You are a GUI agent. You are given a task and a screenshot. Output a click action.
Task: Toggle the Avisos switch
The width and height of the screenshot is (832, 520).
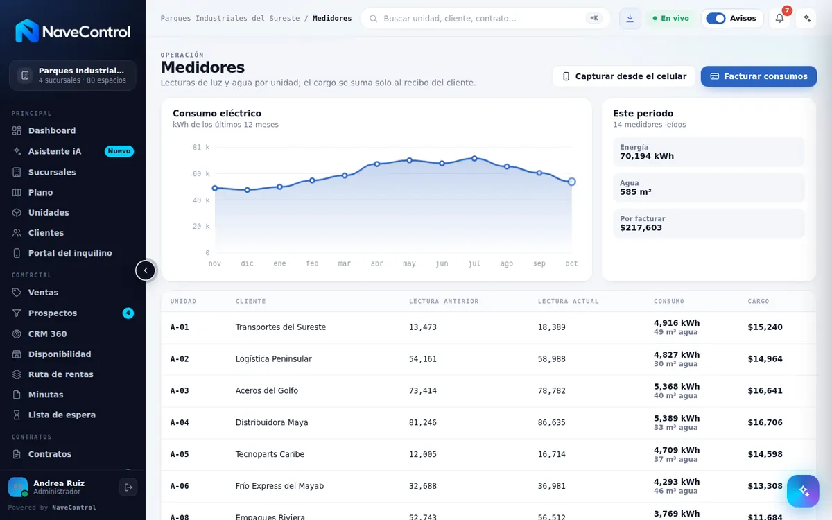click(716, 19)
